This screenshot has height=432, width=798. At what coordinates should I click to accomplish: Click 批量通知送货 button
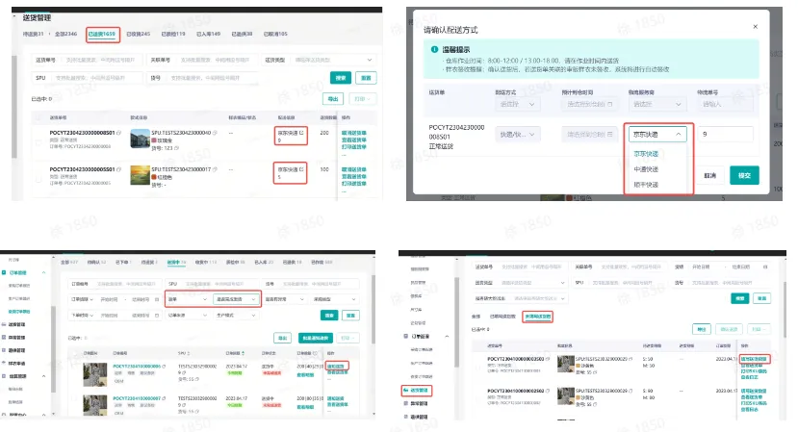pos(316,338)
